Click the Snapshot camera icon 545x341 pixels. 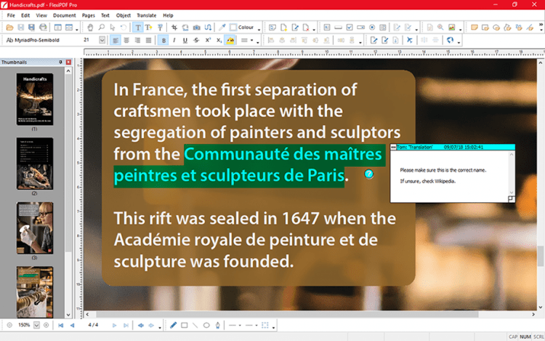(x=198, y=28)
